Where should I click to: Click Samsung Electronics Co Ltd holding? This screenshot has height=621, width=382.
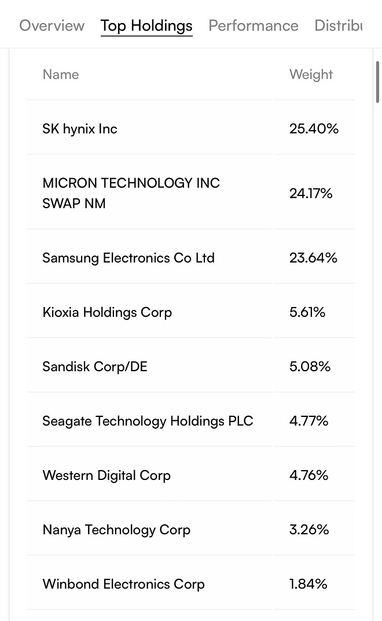click(128, 258)
